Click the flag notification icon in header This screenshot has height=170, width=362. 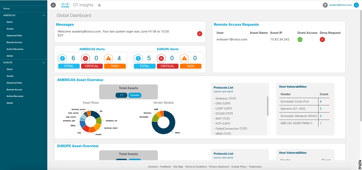[x=325, y=5]
